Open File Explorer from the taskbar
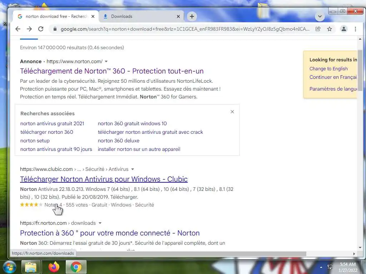Viewport: 366px width, 274px height. 31,267
